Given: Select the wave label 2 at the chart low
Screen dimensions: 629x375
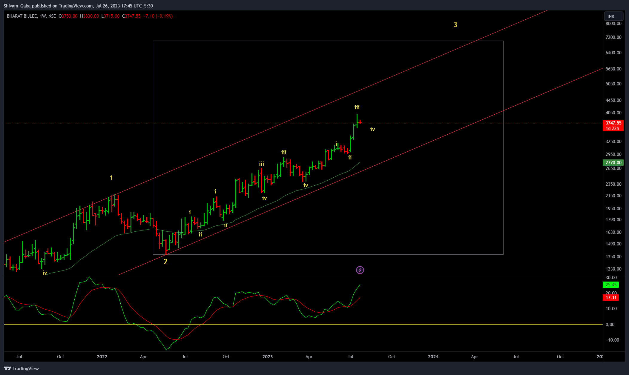Looking at the screenshot, I should point(165,262).
